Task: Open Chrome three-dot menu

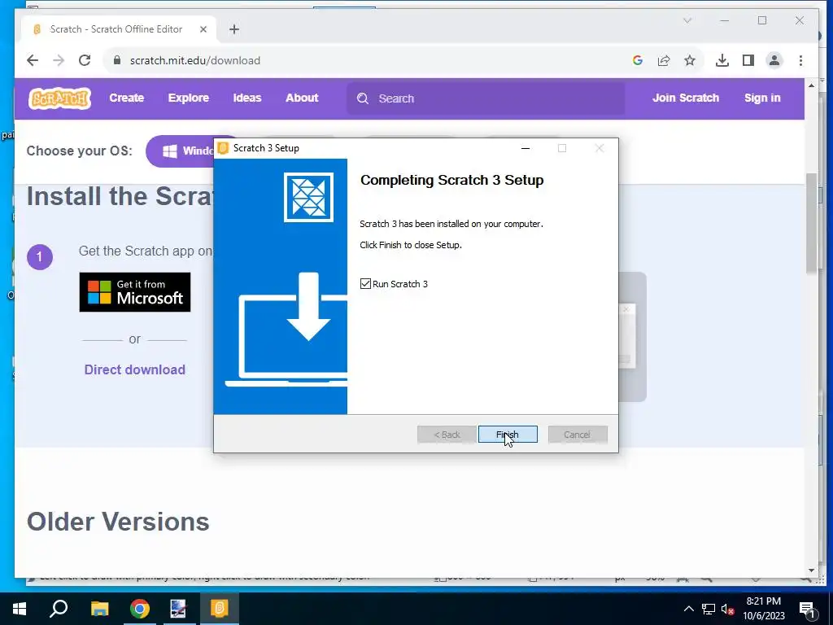Action: (x=800, y=60)
